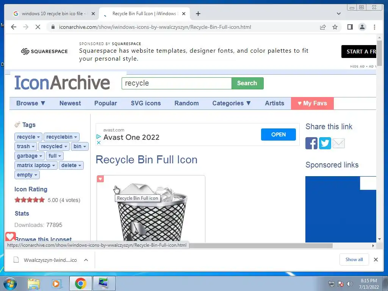The height and width of the screenshot is (291, 388).
Task: Click the floating heart favorites button
Action: pyautogui.click(x=10, y=236)
